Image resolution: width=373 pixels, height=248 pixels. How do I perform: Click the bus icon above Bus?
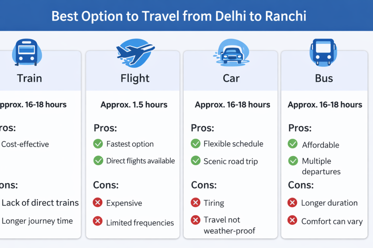click(323, 53)
